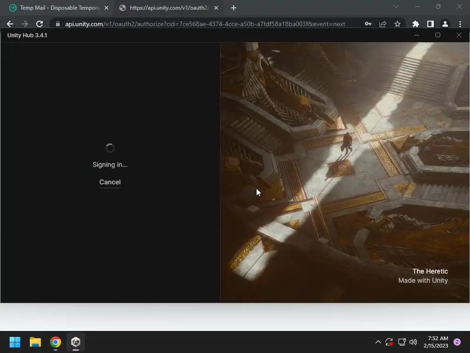This screenshot has width=470, height=353.
Task: Close the Unity Hub window
Action: pos(459,35)
